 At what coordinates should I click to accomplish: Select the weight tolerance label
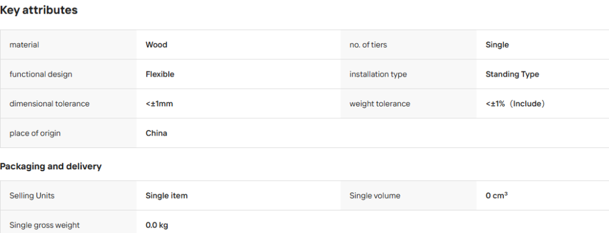(380, 103)
